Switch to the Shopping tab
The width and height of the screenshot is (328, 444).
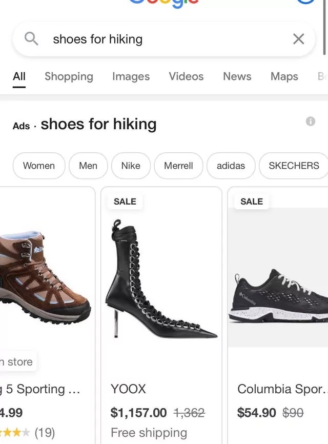(69, 76)
